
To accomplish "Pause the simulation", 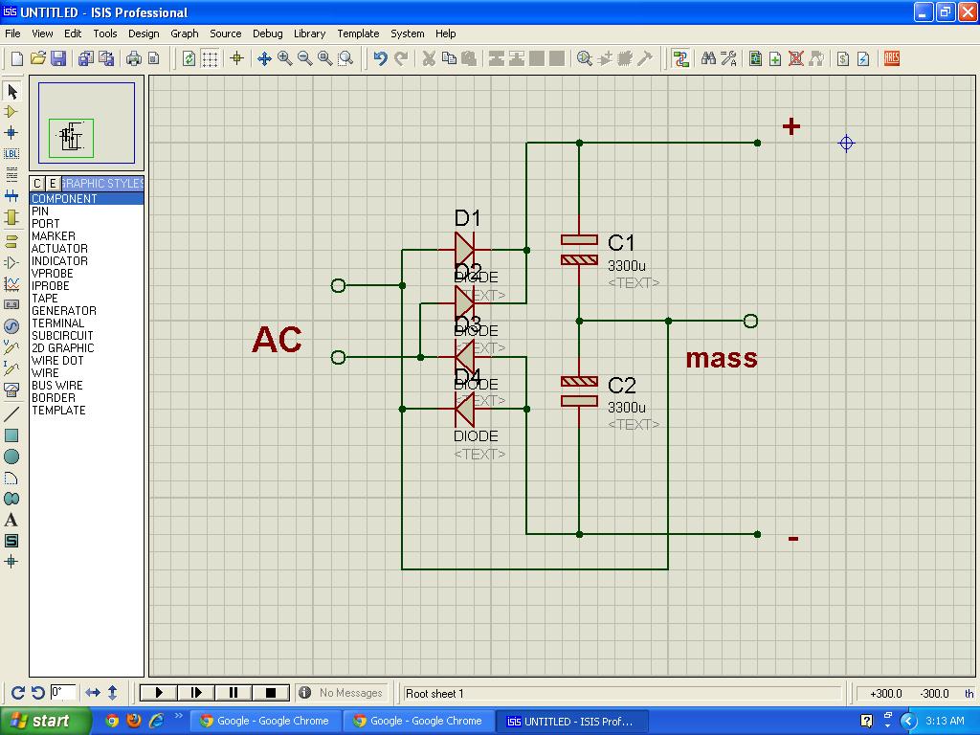I will [x=233, y=693].
